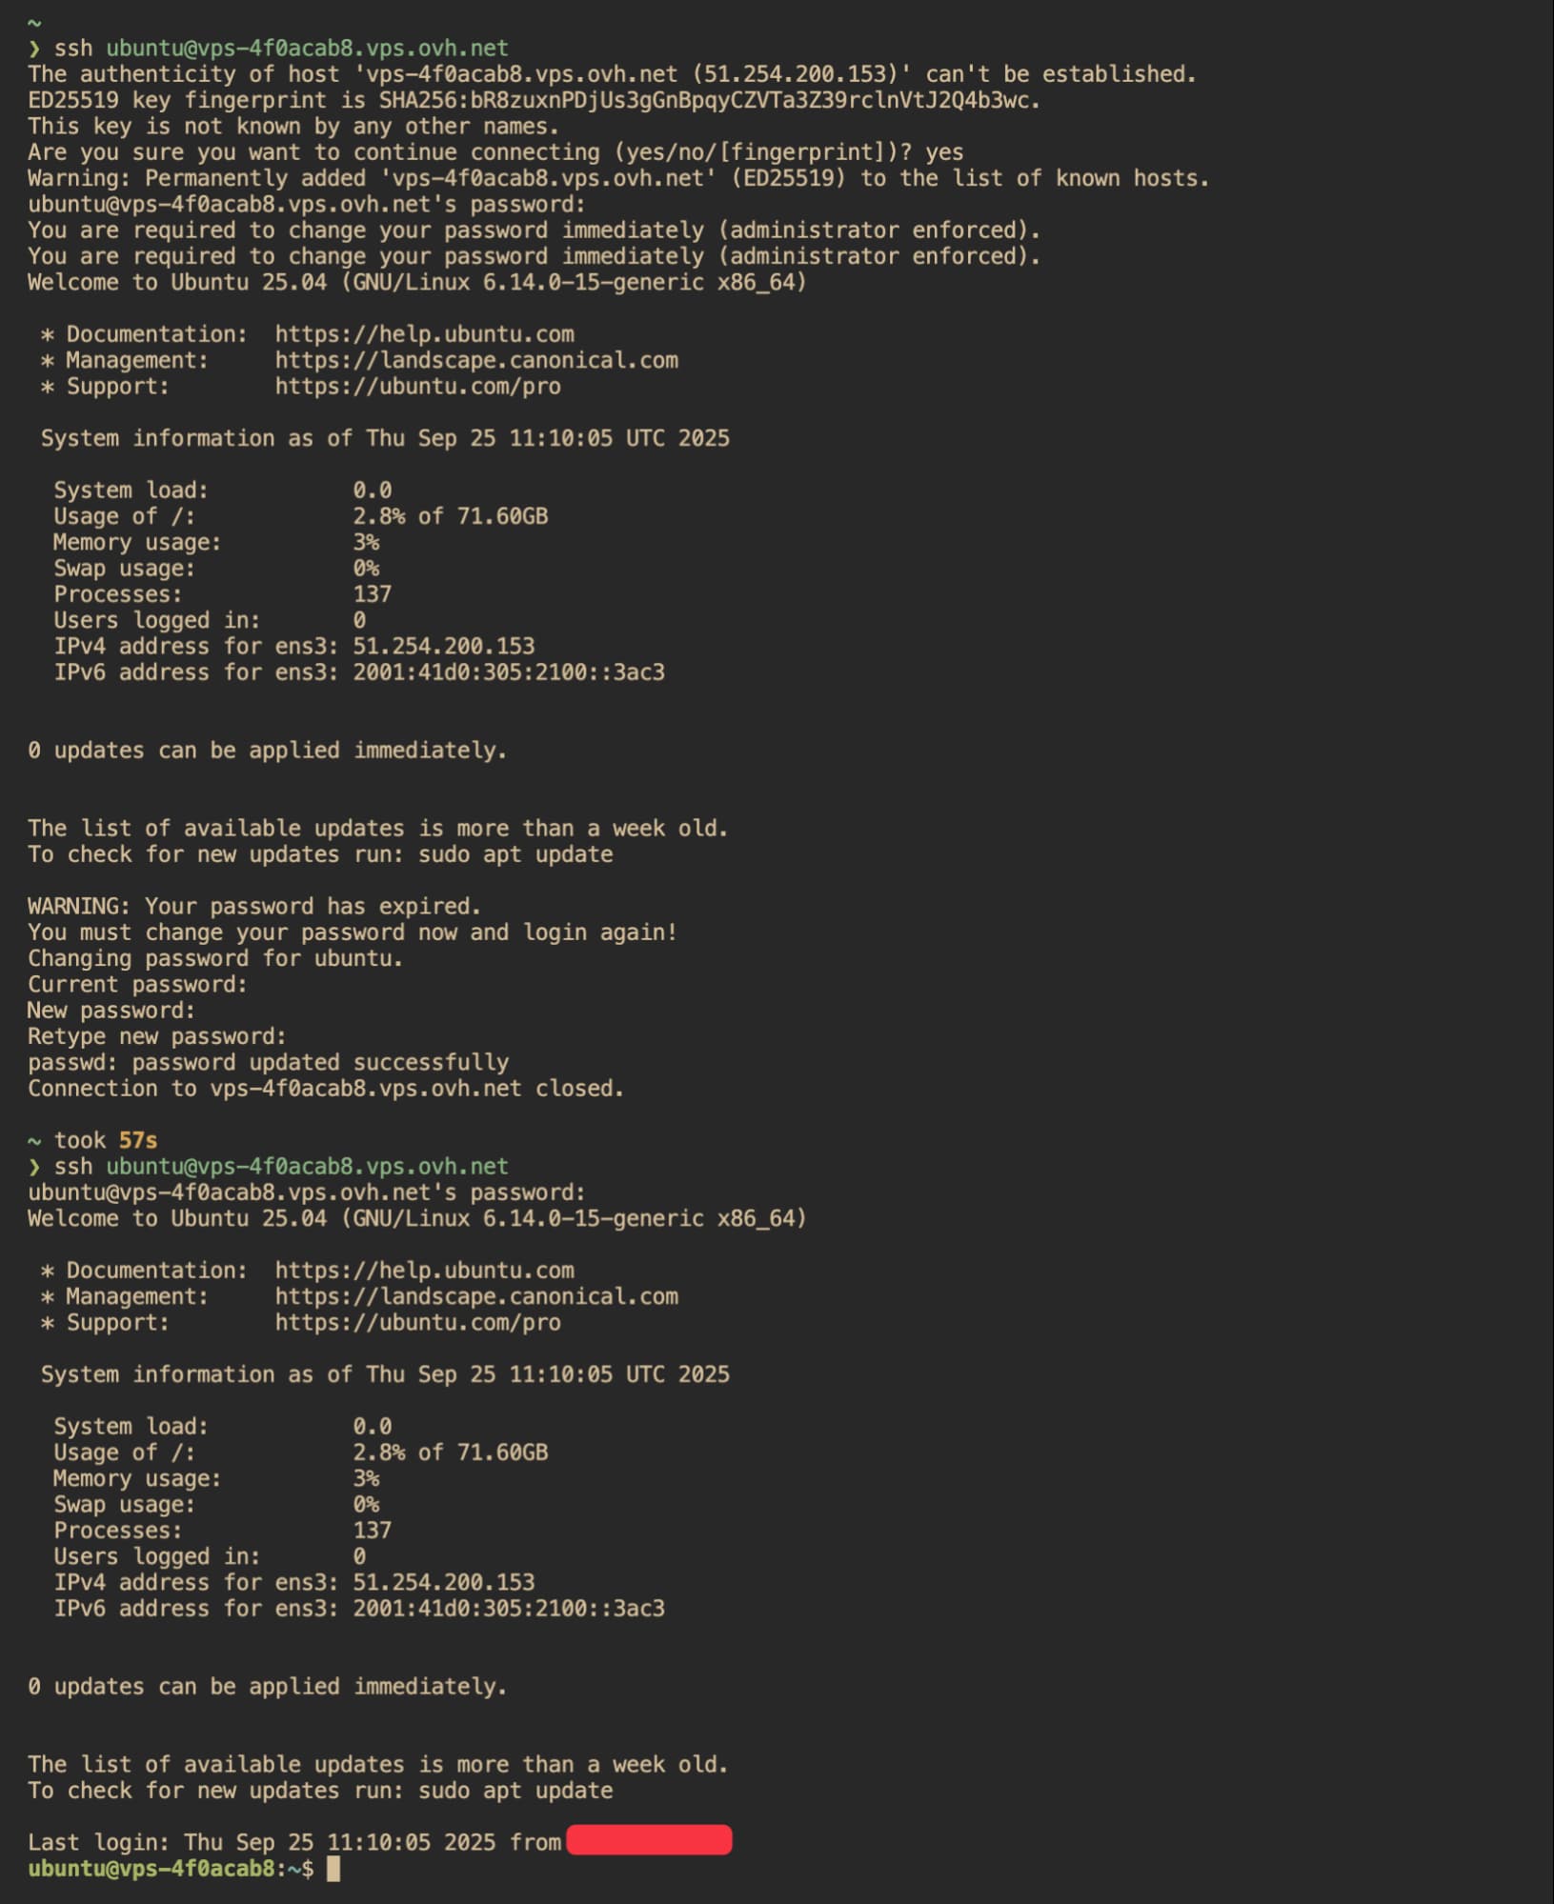The width and height of the screenshot is (1554, 1904).
Task: Click 'Changing password for ubuntu.' line
Action: [x=214, y=958]
